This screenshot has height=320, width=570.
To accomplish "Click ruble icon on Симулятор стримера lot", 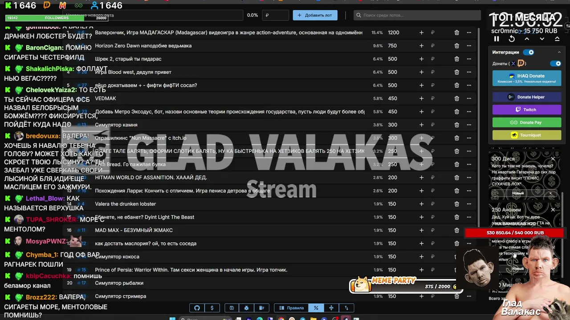I will 432,296.
